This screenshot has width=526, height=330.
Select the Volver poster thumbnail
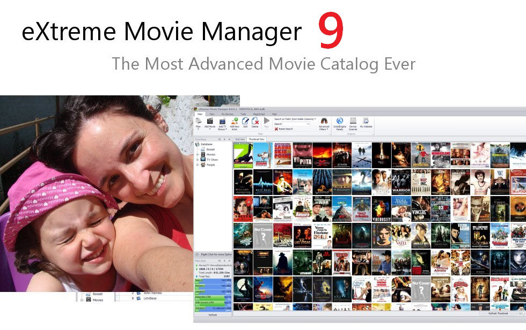[x=243, y=209]
